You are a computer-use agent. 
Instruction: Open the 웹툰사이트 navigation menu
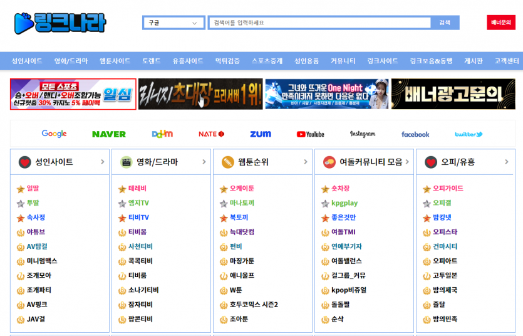pyautogui.click(x=115, y=61)
